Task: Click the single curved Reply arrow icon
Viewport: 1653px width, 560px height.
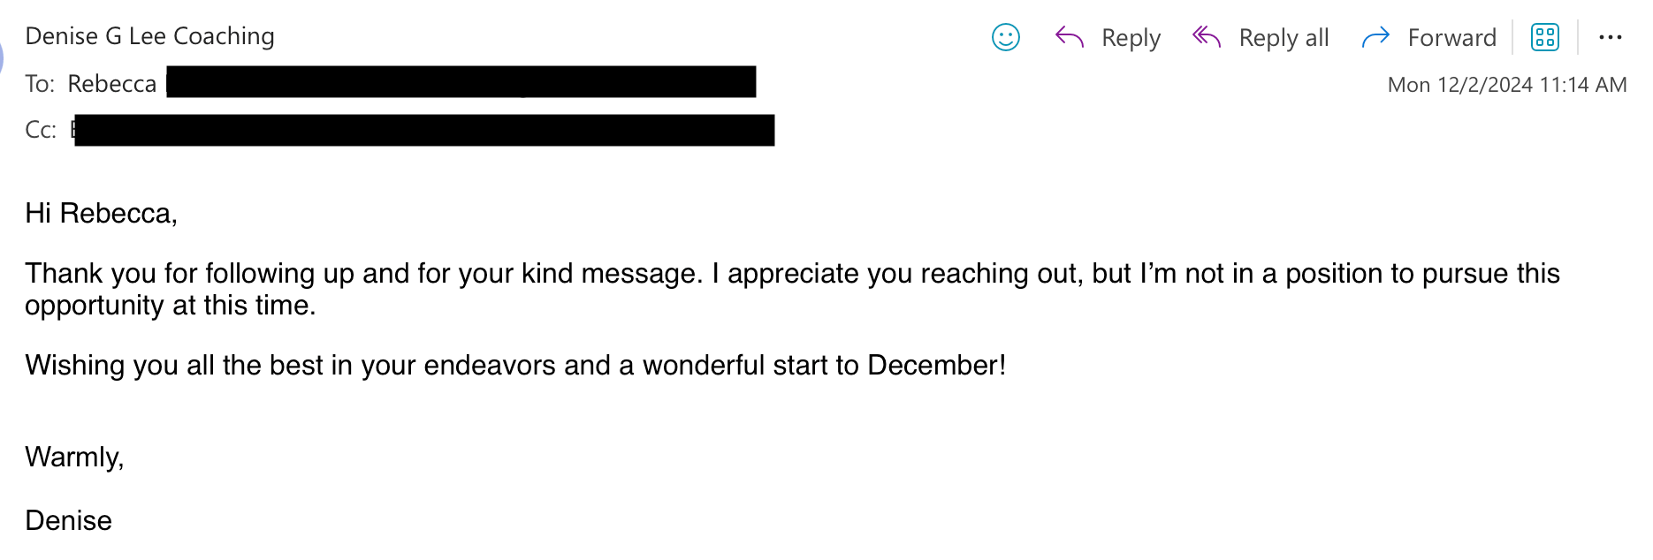Action: [1070, 37]
